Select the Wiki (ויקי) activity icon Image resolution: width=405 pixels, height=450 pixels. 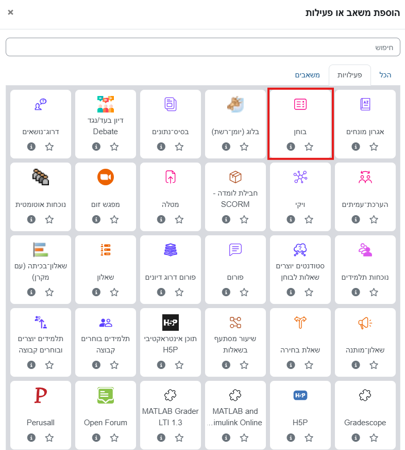300,177
